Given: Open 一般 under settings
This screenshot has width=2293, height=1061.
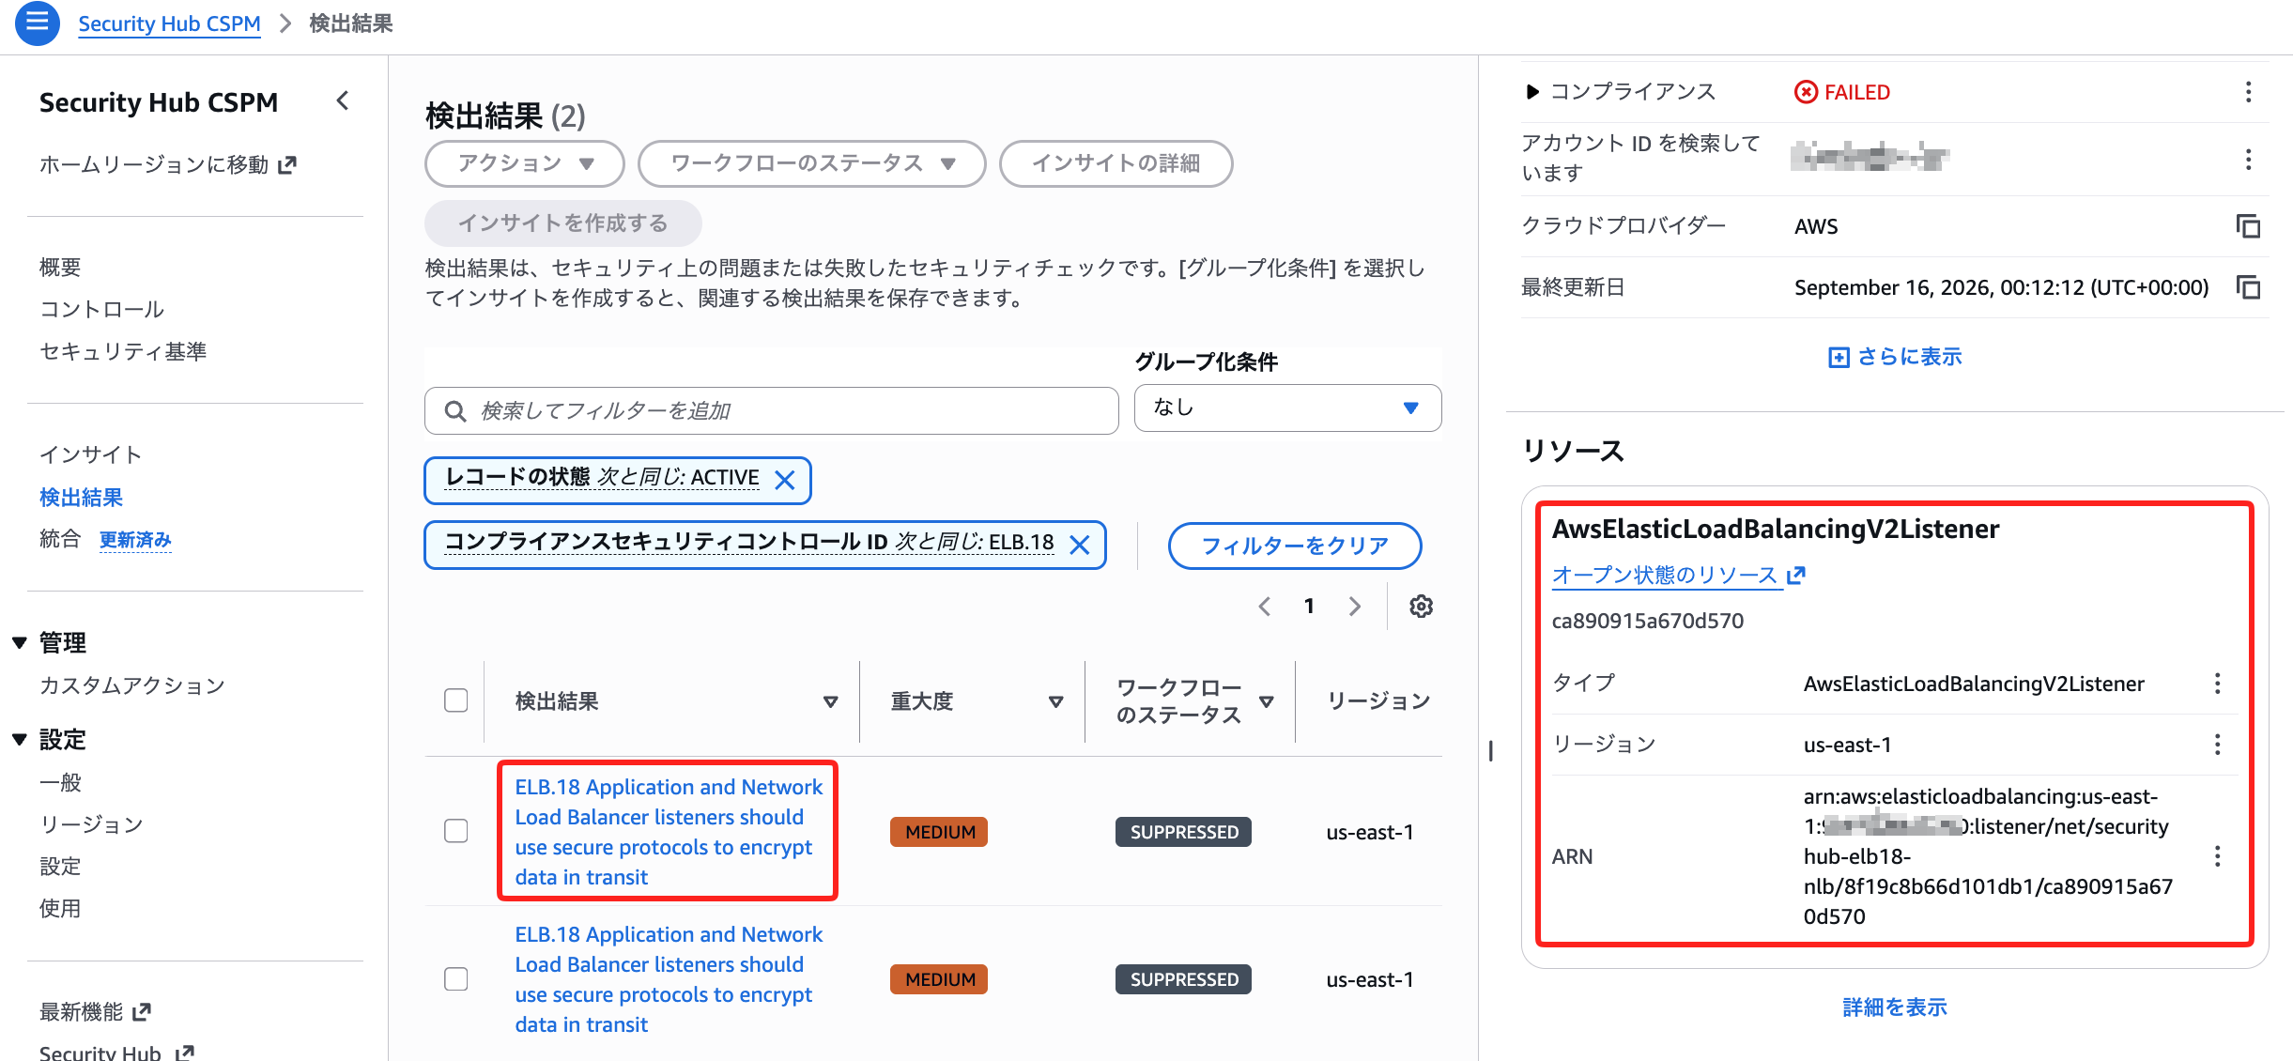Looking at the screenshot, I should click(60, 783).
